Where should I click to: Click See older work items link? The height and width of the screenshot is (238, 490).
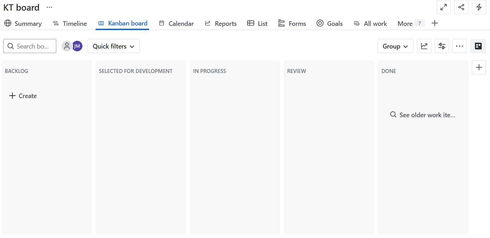point(423,115)
